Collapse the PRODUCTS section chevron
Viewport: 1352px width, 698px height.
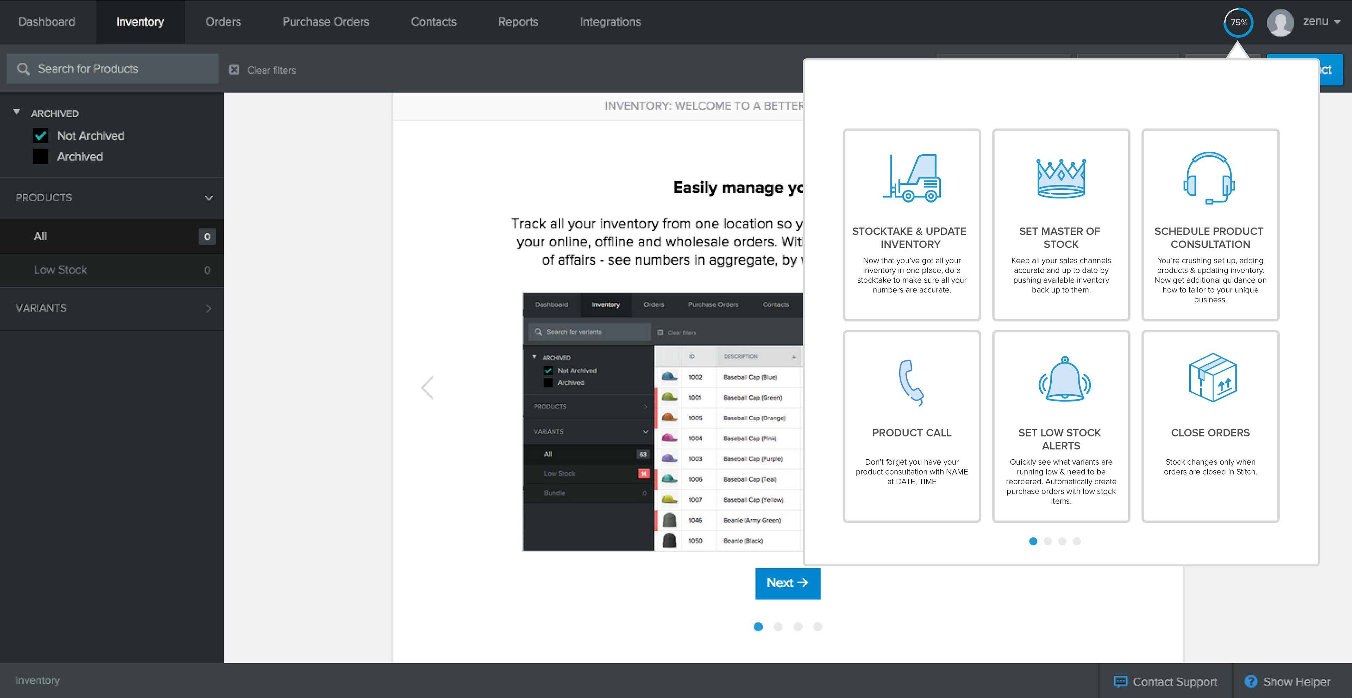tap(208, 198)
